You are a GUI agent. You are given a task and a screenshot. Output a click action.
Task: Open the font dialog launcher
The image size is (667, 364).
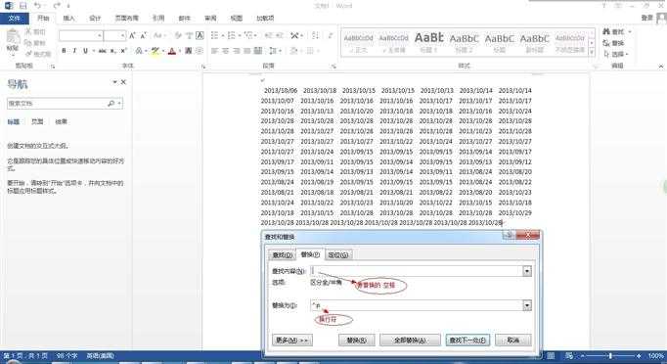203,67
